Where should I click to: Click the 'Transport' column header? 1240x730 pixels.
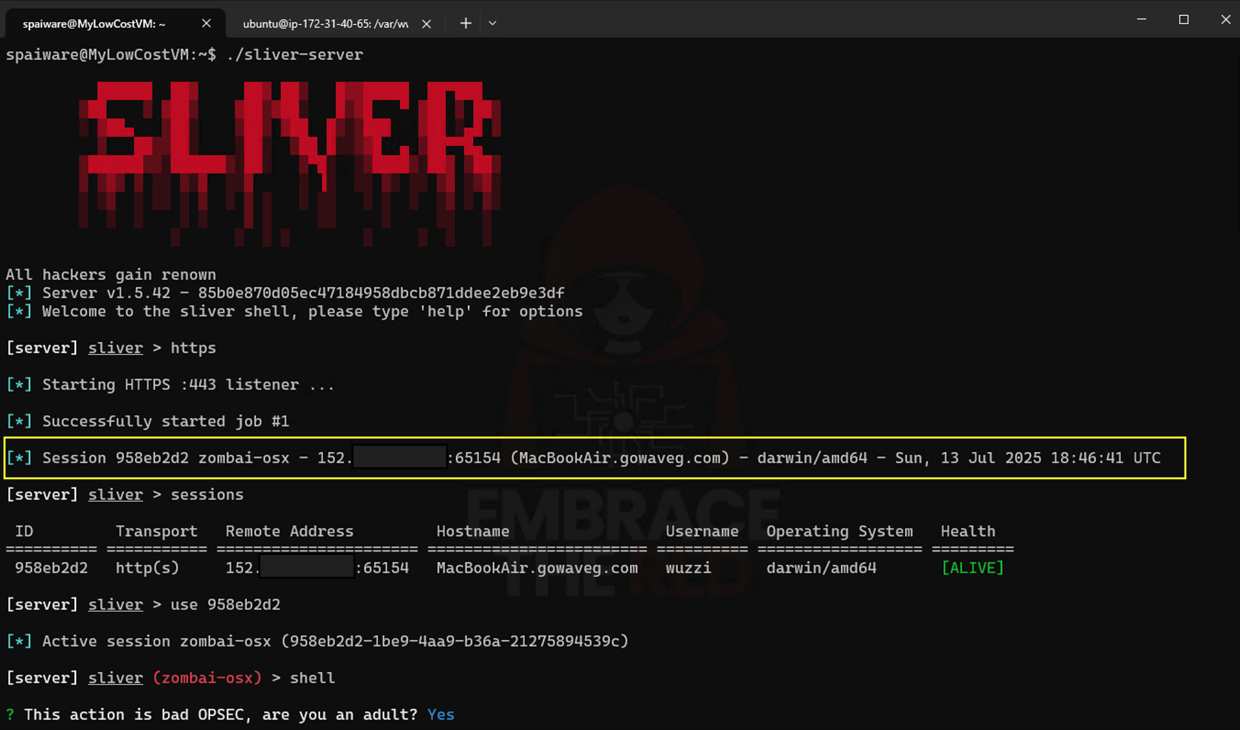point(156,531)
